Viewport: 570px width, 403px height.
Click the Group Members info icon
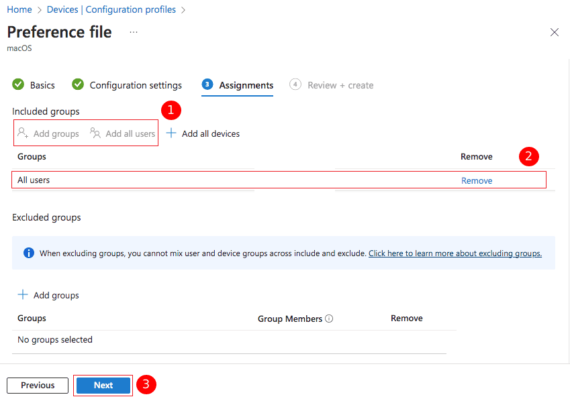[329, 319]
